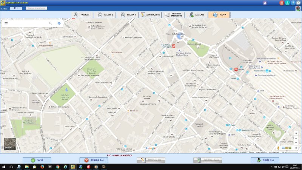Click the Villa Carlo Alberto park label
The image size is (302, 170).
coord(65,97)
